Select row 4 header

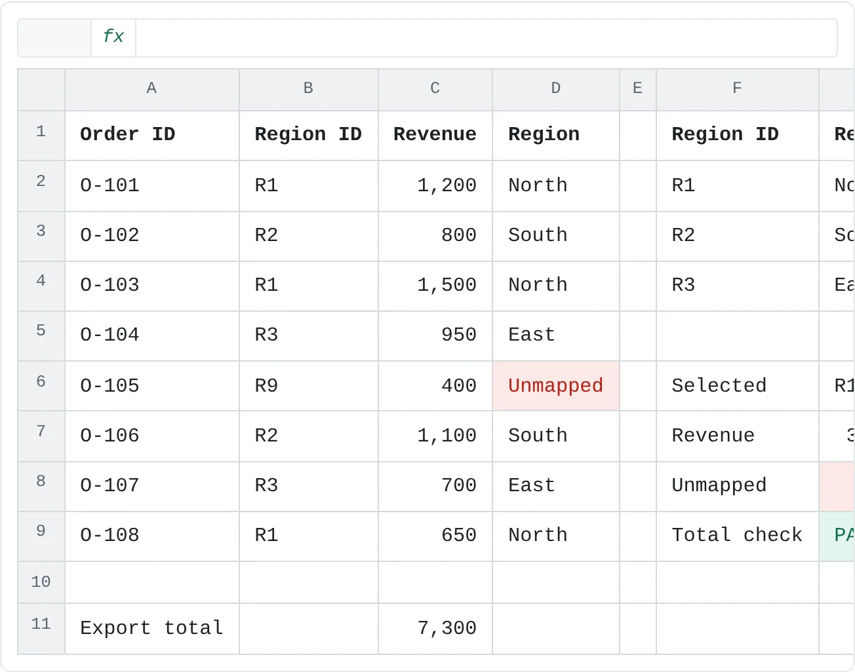tap(41, 286)
